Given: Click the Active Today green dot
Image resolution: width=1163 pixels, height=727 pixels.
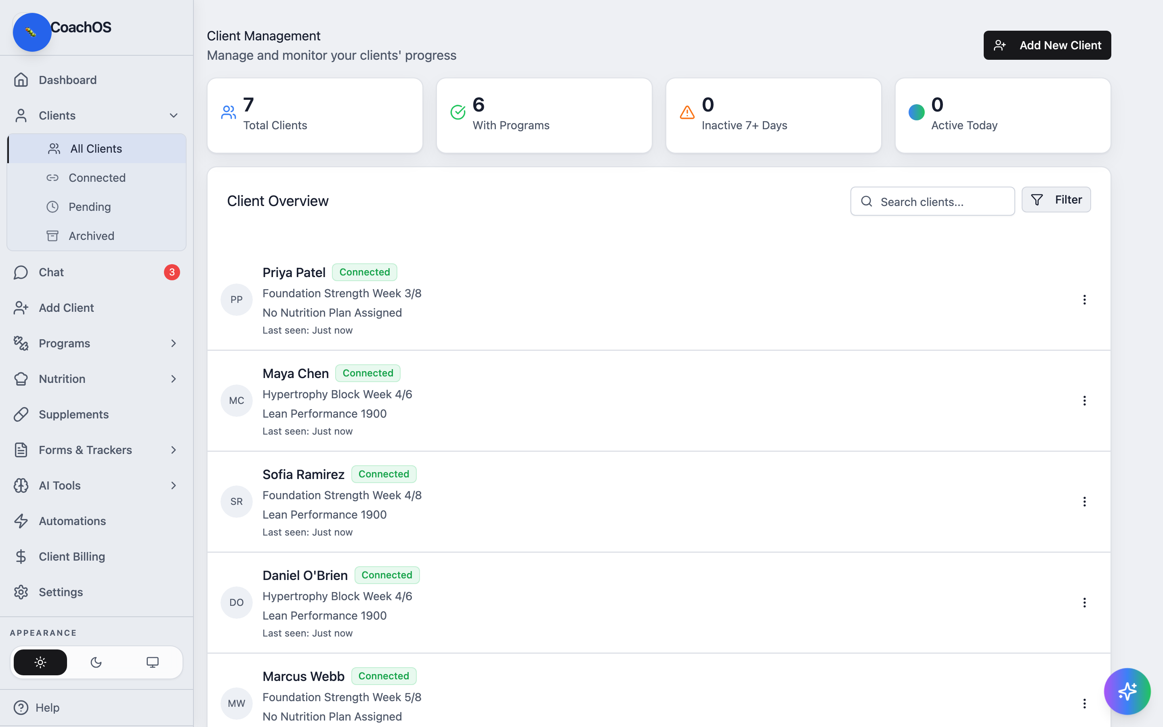Looking at the screenshot, I should [916, 112].
